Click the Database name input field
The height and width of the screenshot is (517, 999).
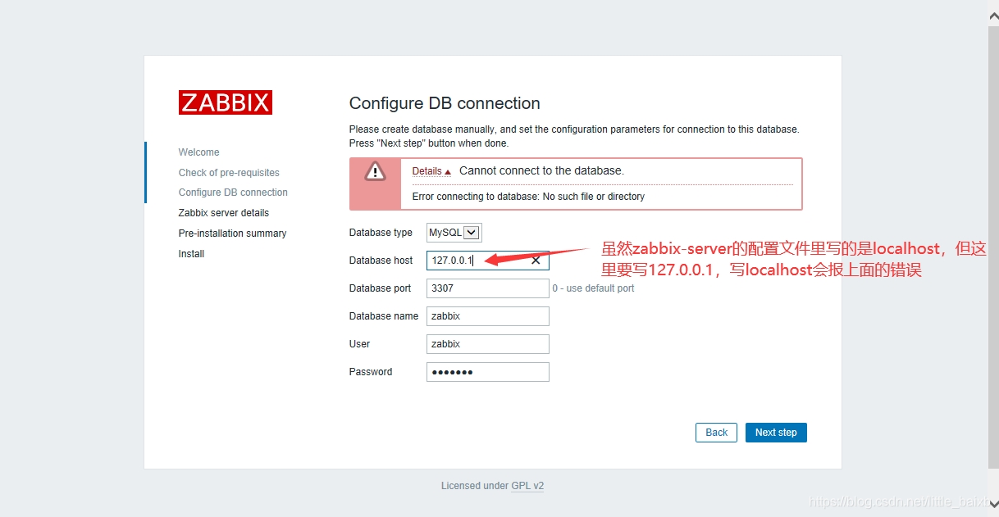[487, 316]
